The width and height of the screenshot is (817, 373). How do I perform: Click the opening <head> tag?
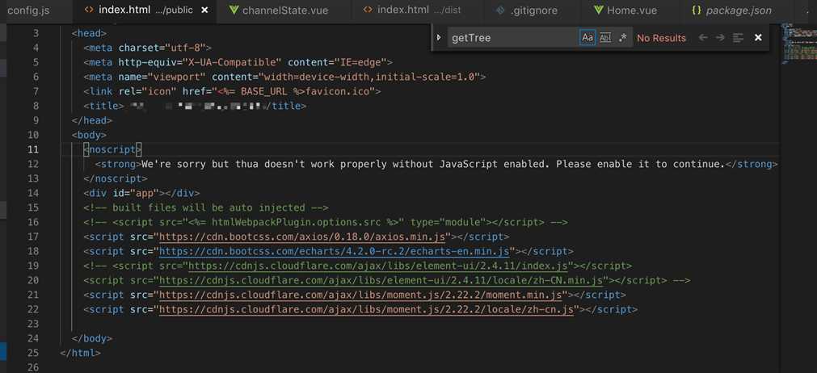pos(89,33)
